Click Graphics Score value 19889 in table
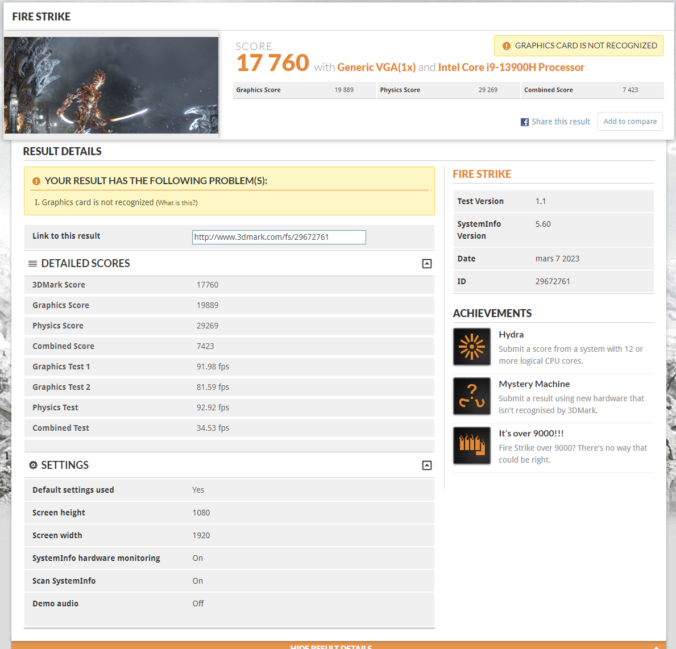The width and height of the screenshot is (676, 649). click(208, 305)
